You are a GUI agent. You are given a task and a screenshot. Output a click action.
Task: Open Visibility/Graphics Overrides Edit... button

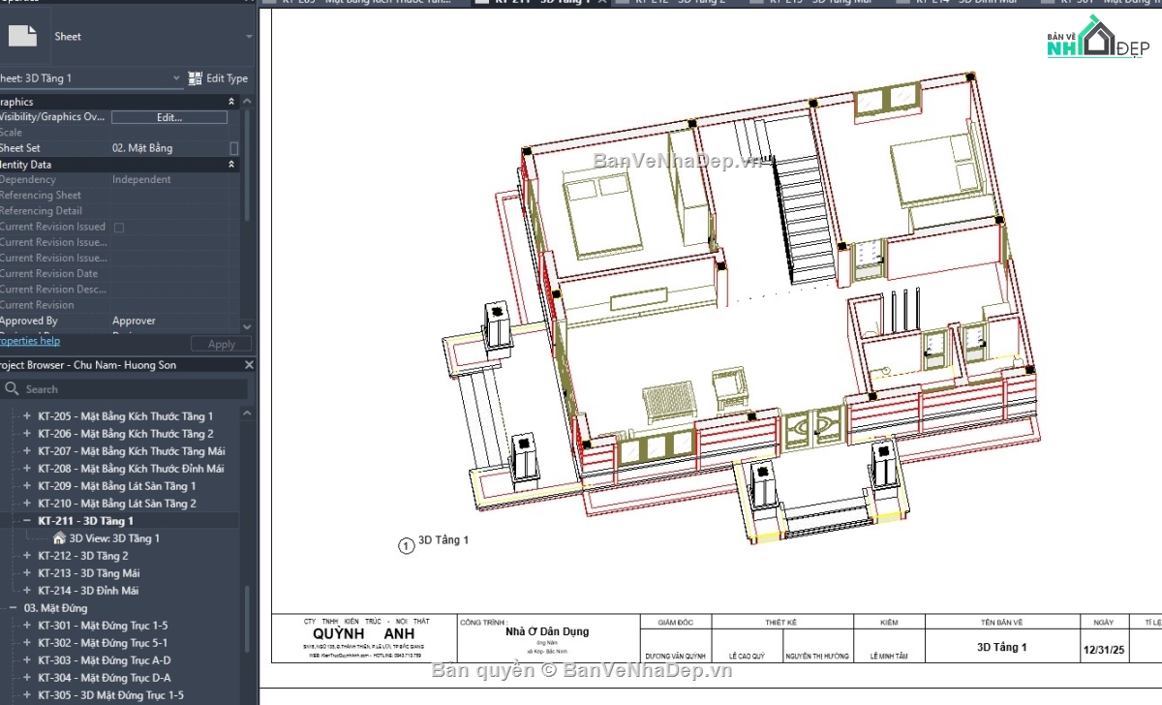coord(169,117)
